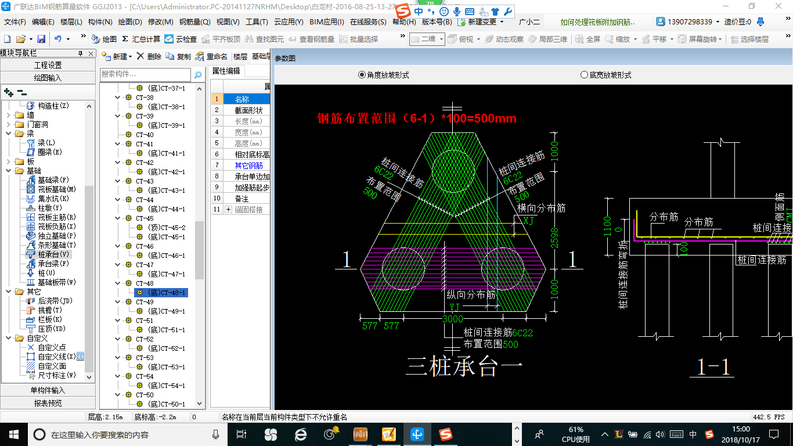Select 集水坑(K) tree item

point(48,199)
